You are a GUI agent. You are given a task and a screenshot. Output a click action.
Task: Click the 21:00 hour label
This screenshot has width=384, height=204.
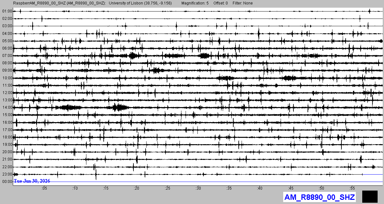coord(7,159)
